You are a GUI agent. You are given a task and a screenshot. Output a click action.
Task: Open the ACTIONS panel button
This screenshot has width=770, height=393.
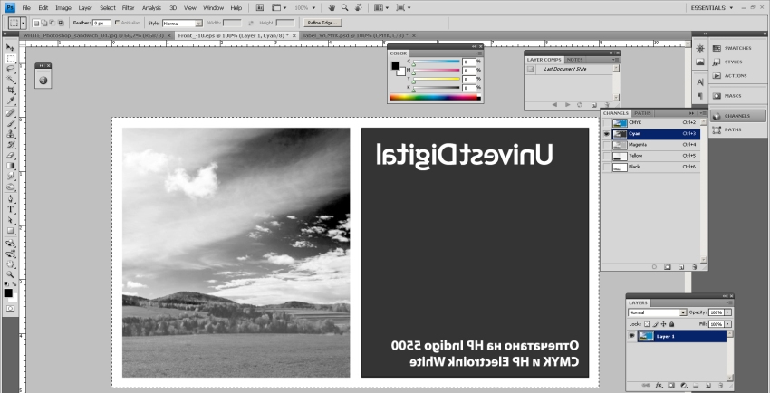coord(737,75)
